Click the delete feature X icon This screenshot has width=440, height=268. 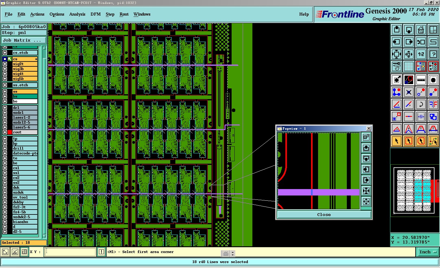409,92
